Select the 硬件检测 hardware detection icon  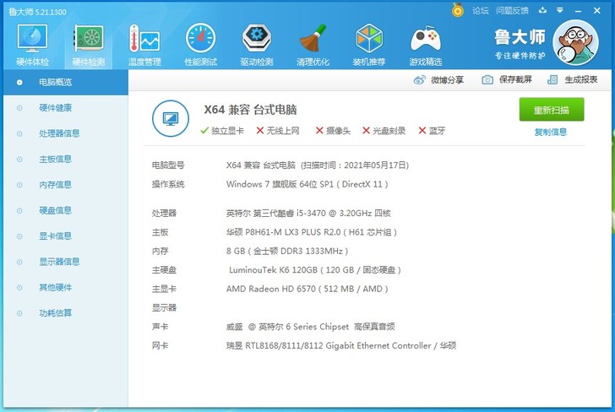89,45
